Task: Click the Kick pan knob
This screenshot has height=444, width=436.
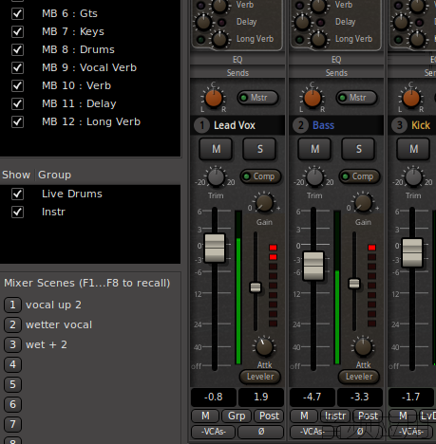Action: (411, 98)
